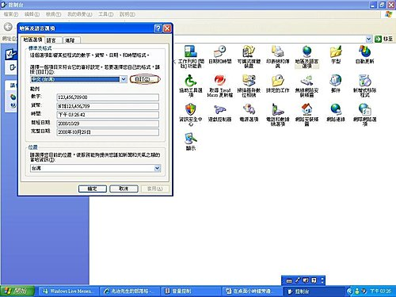396x297 pixels.
Task: Click the number sample field 123,456,789.00
Action: tap(108, 97)
